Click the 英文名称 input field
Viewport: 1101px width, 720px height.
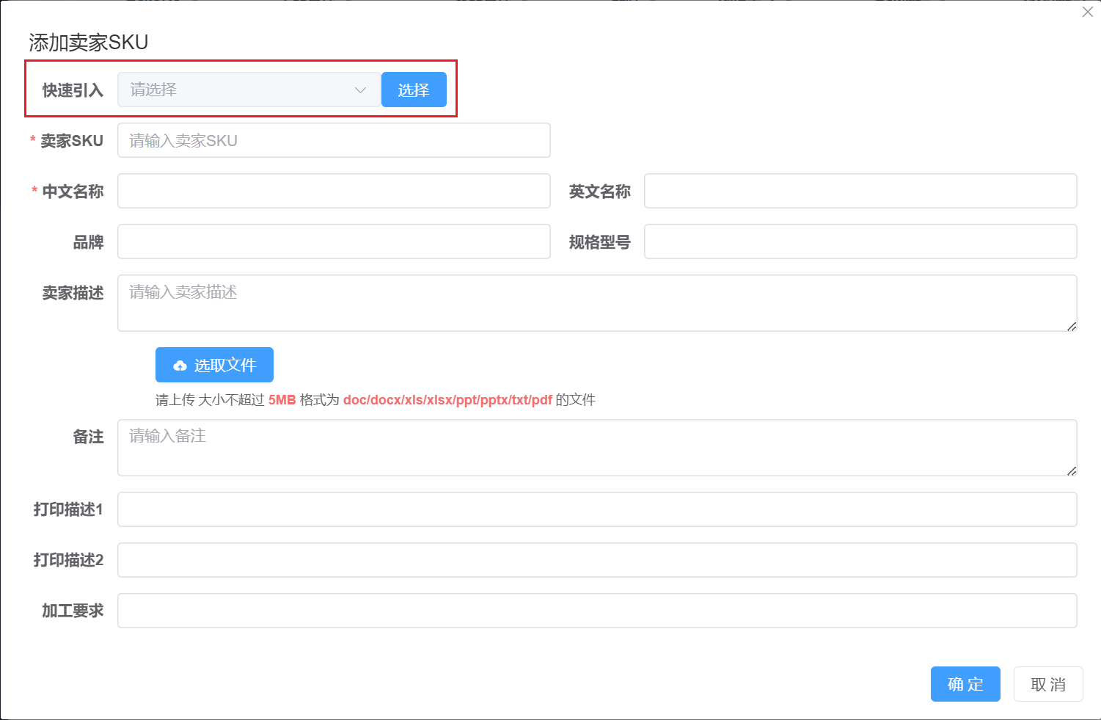click(x=860, y=191)
